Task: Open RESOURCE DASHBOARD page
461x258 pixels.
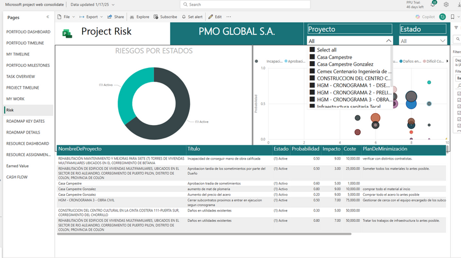Action: [28, 144]
